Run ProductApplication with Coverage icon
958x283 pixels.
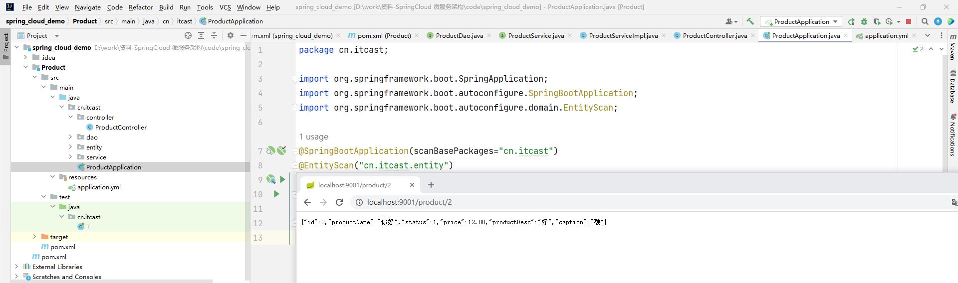coord(877,21)
